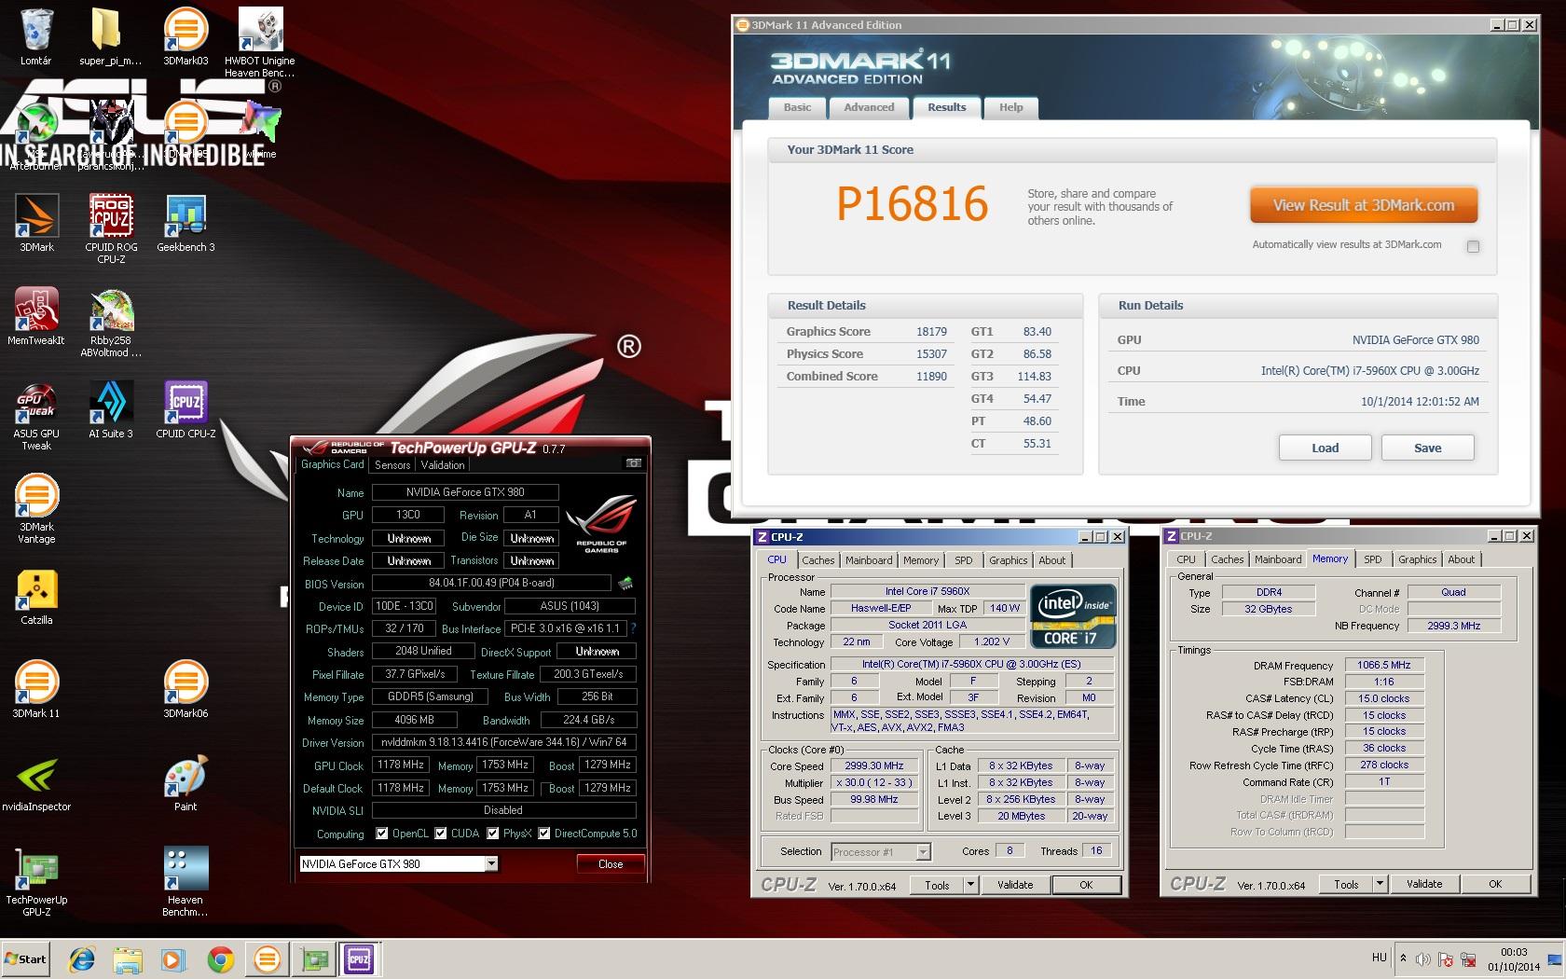Open the 3DMark 11 desktop shortcut
Image resolution: width=1566 pixels, height=979 pixels.
coord(36,690)
